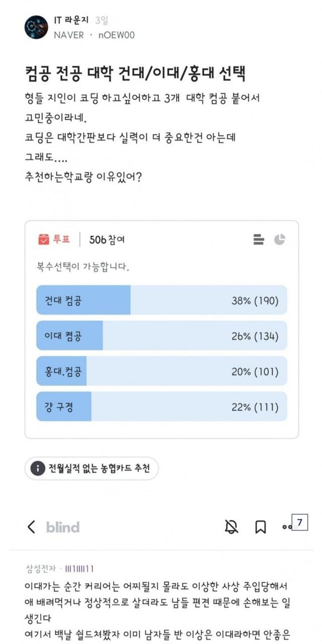Viewport: 322px width, 644px height.
Task: Click the info icon on 농협카드 ad
Action: [x=37, y=468]
